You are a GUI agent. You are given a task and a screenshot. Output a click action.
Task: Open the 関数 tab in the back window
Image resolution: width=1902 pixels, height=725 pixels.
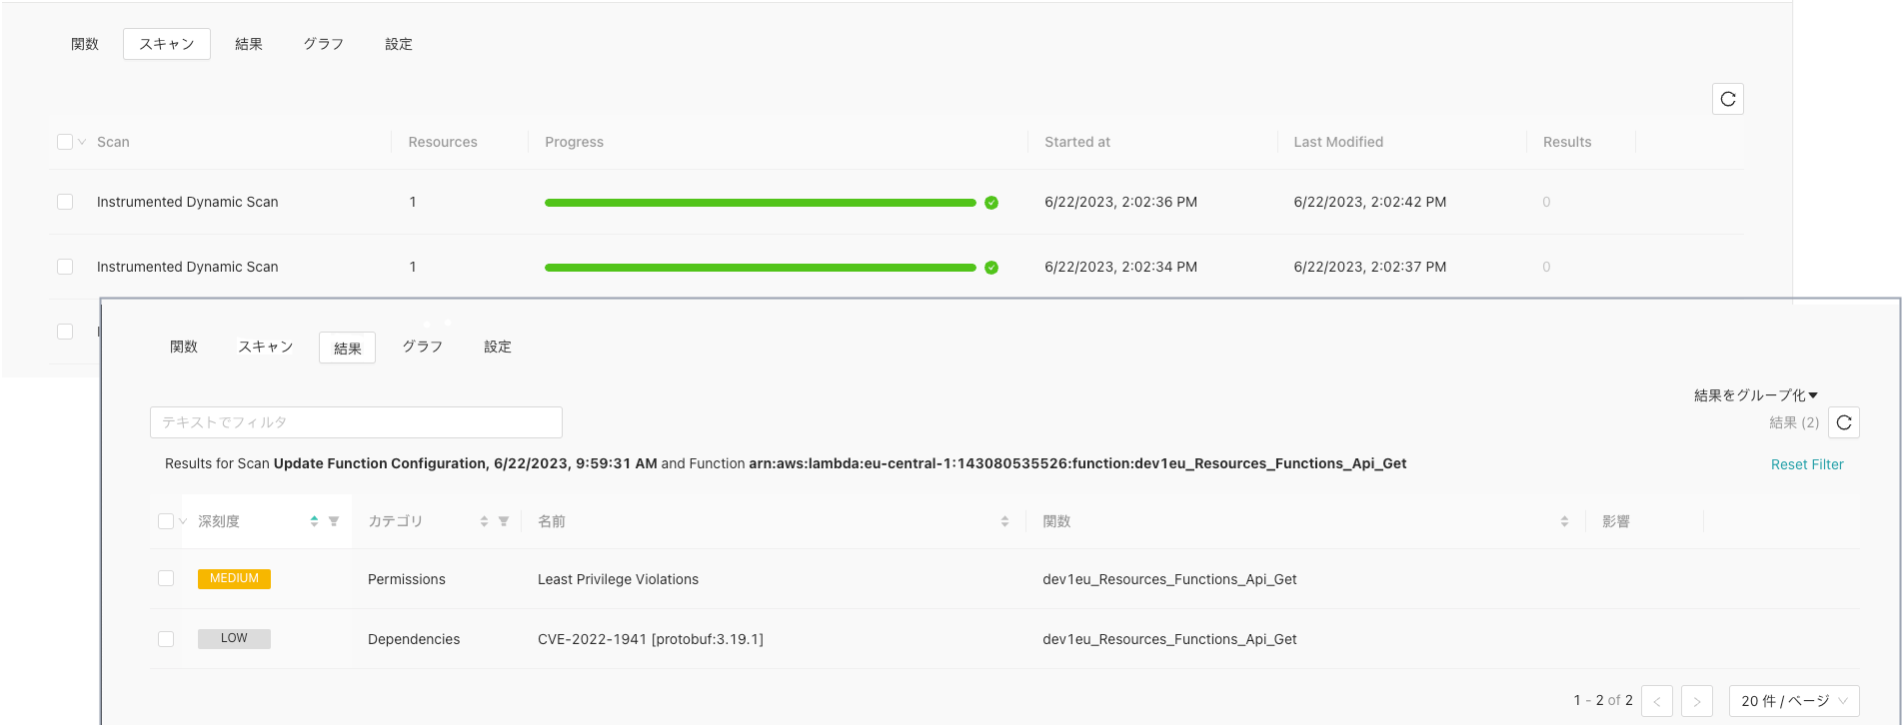pos(85,44)
